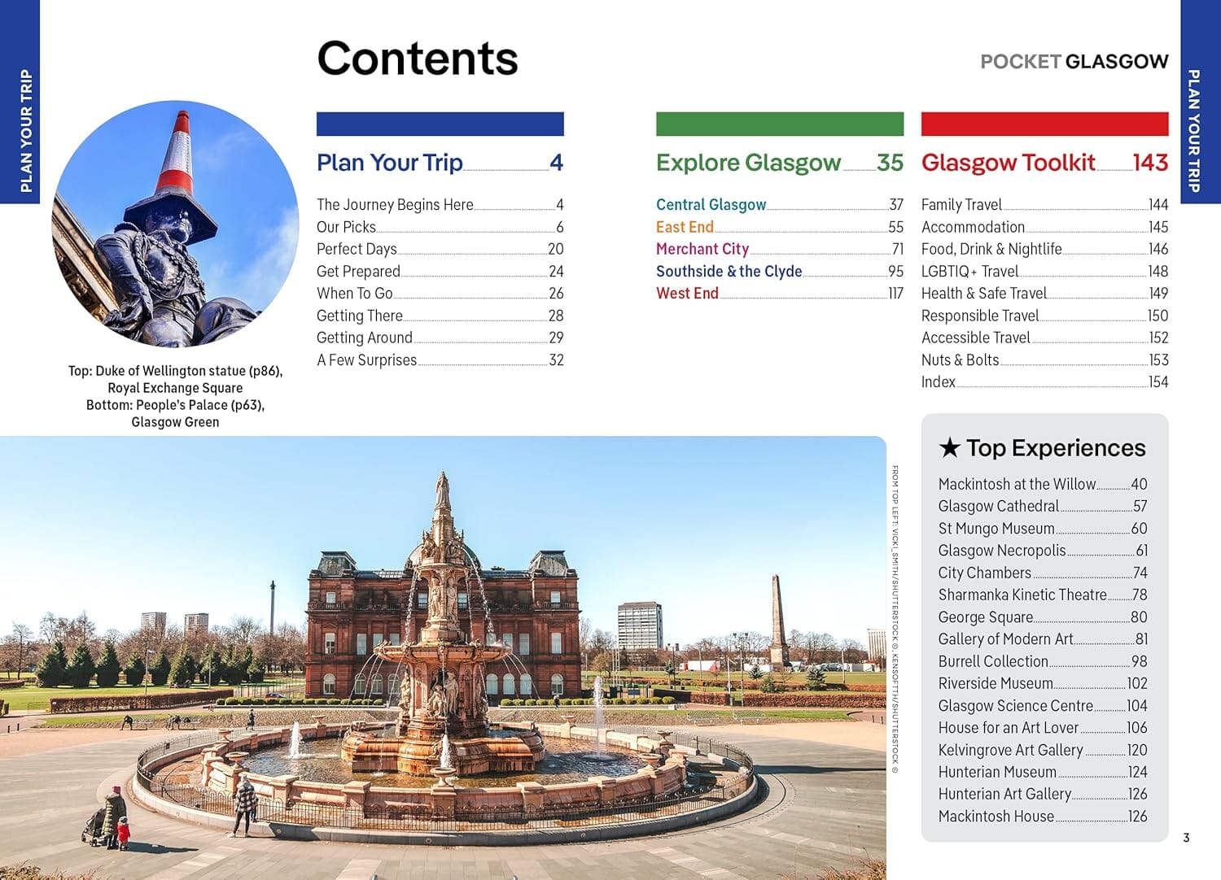Open the Plan Your Trip section
Viewport: 1221px width, 880px height.
coord(389,163)
